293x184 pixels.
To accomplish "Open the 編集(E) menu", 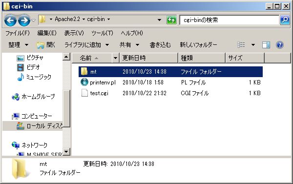I will [x=47, y=33].
